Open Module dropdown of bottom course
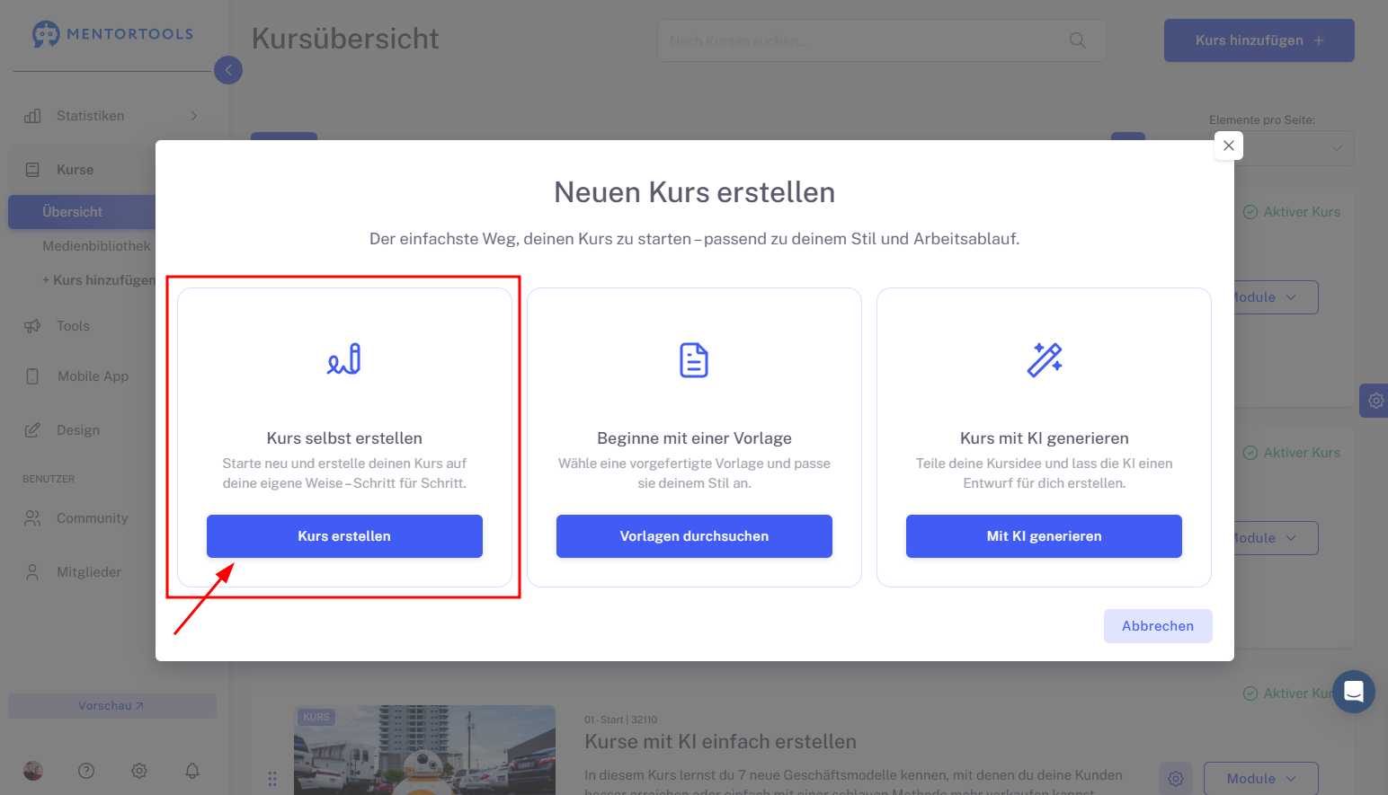This screenshot has height=795, width=1388. (1261, 778)
